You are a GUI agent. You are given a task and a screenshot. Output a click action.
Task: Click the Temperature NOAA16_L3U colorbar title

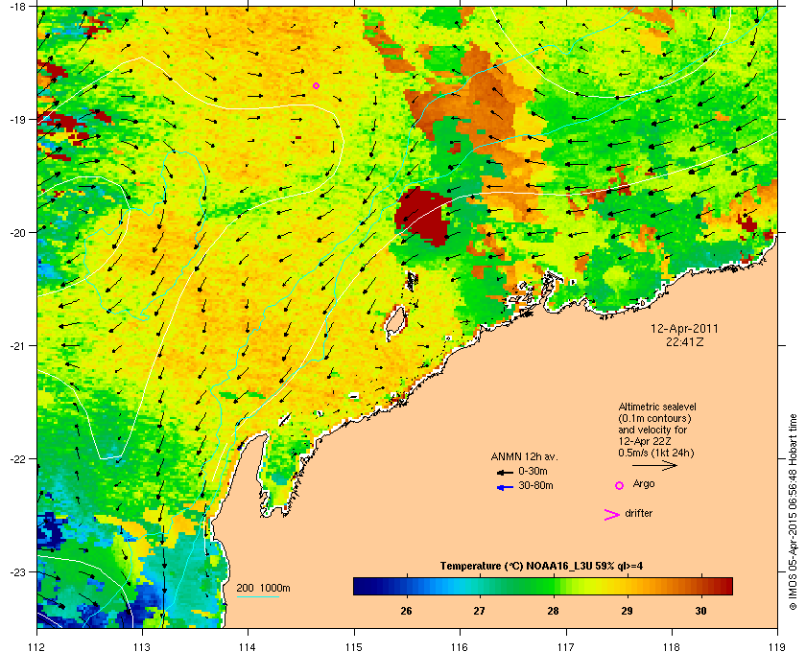click(541, 567)
